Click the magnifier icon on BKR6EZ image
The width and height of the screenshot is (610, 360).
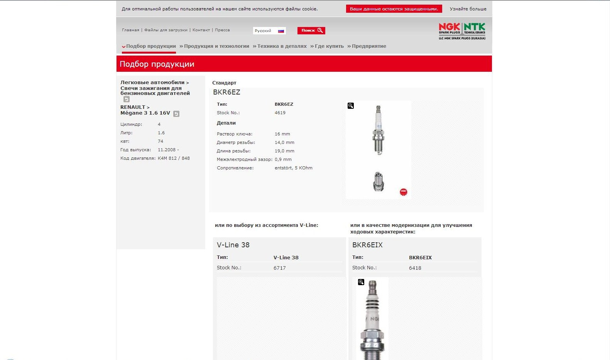(351, 106)
